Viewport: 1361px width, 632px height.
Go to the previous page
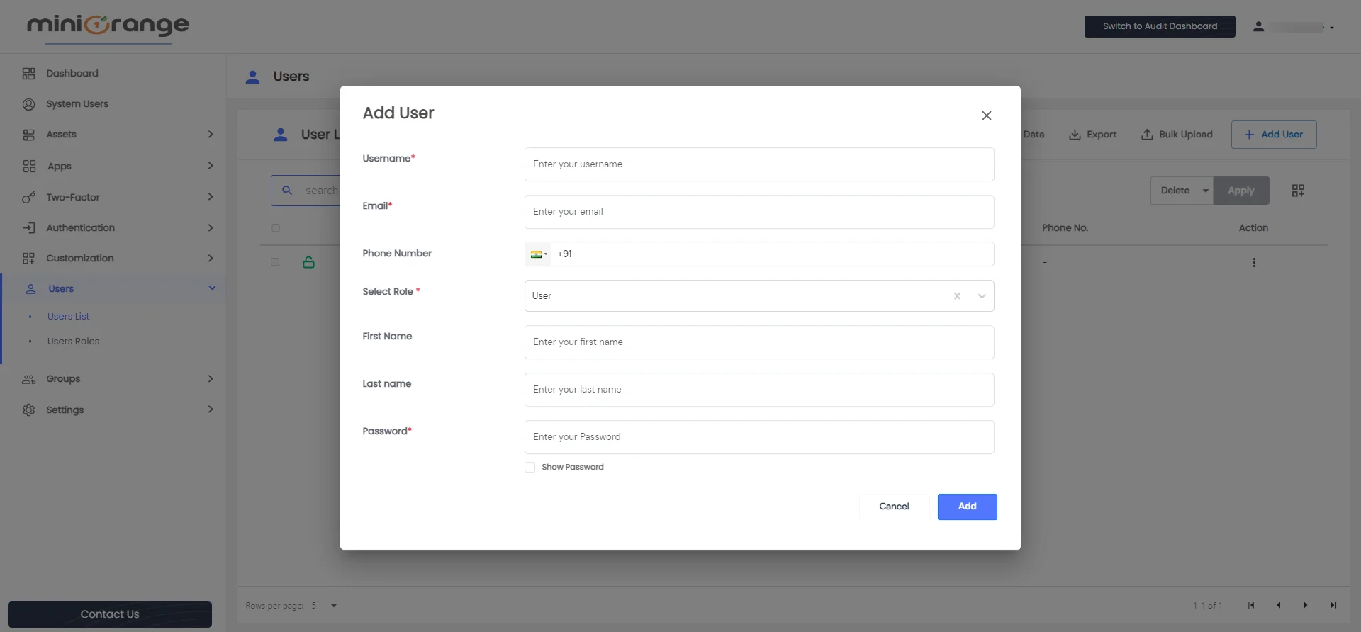click(x=1278, y=605)
